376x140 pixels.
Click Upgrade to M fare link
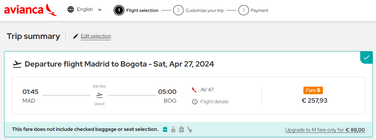pos(325,130)
